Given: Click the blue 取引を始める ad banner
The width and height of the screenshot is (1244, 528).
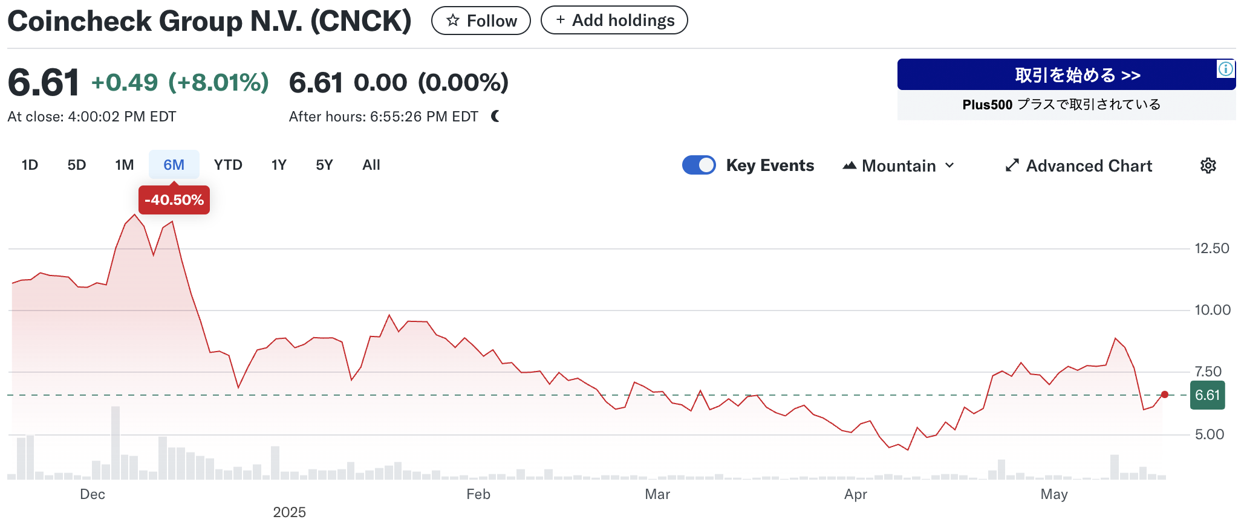Looking at the screenshot, I should (1066, 74).
